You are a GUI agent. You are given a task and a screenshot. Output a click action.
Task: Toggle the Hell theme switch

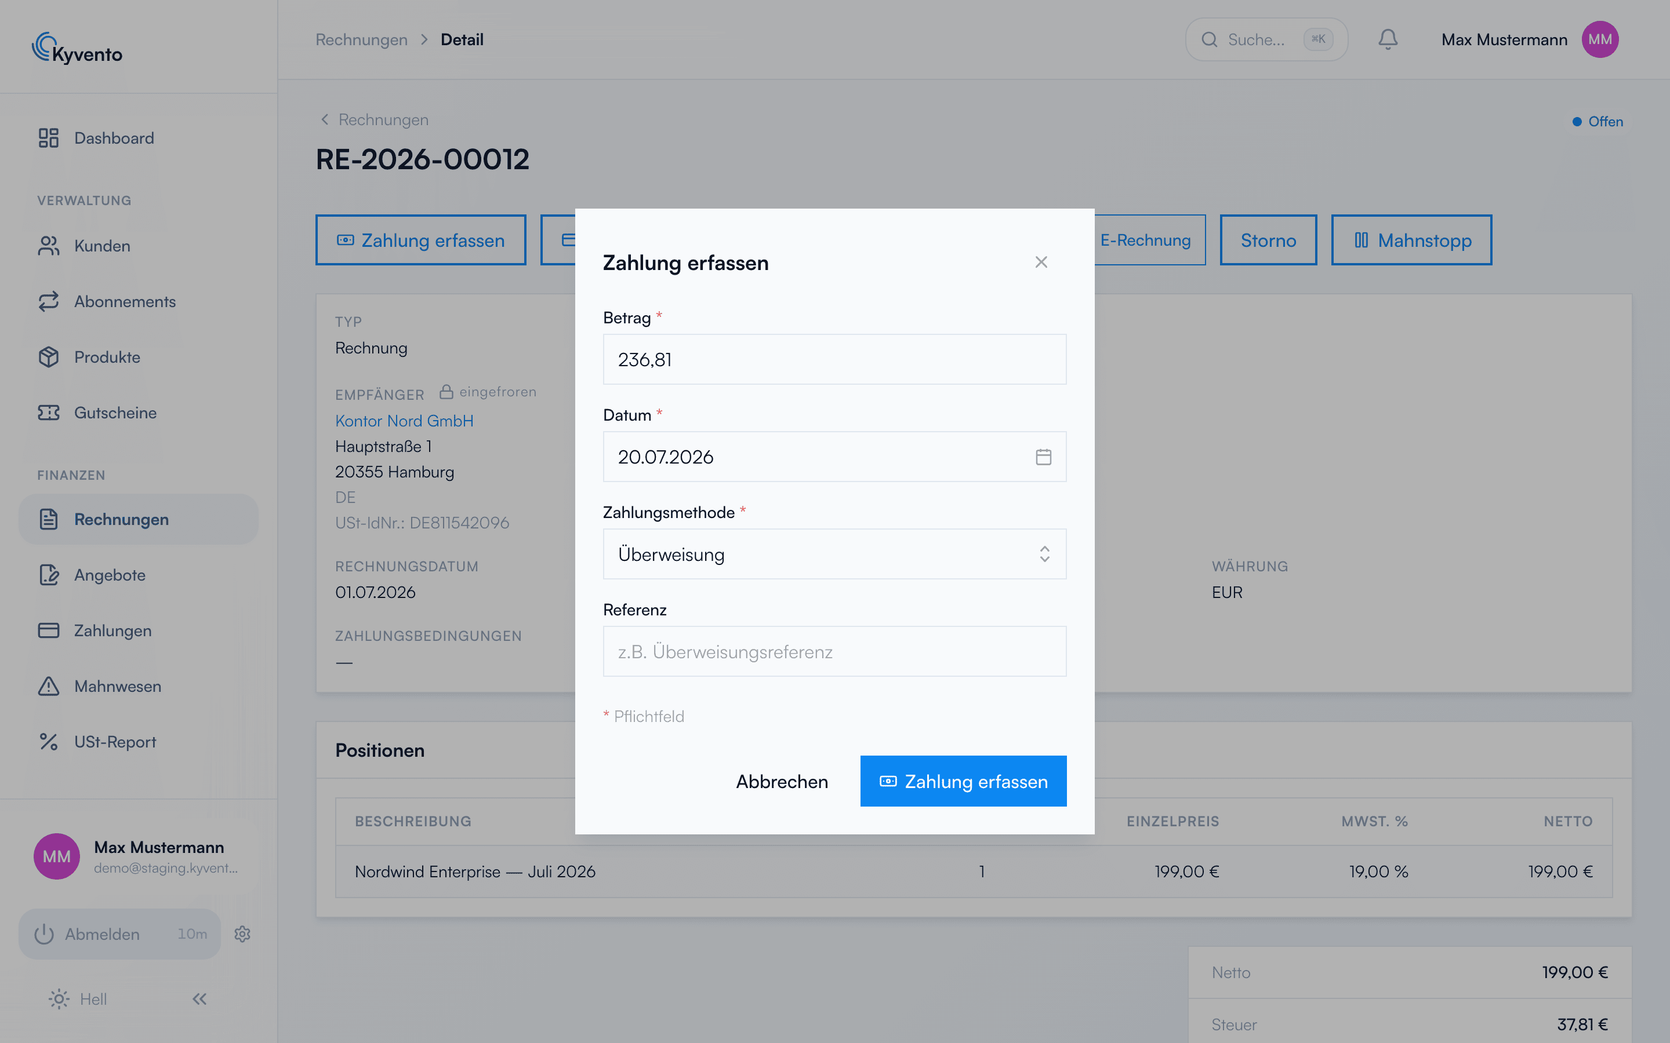[78, 999]
